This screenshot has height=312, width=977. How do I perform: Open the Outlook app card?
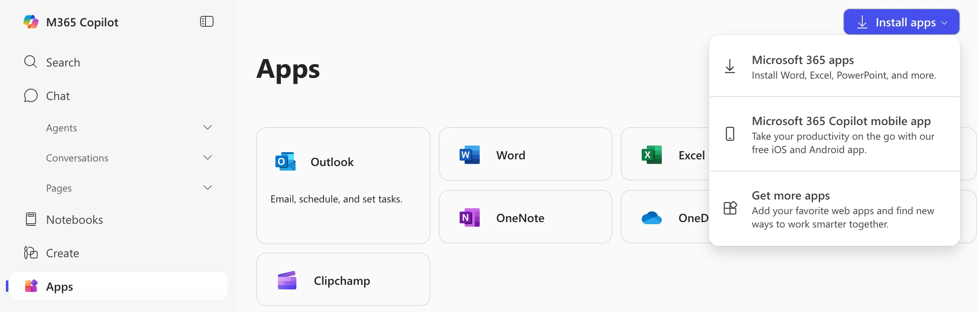pos(343,185)
